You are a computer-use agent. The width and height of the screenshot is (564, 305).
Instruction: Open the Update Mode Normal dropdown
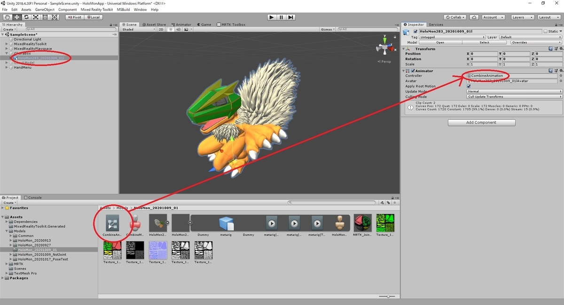pos(515,91)
